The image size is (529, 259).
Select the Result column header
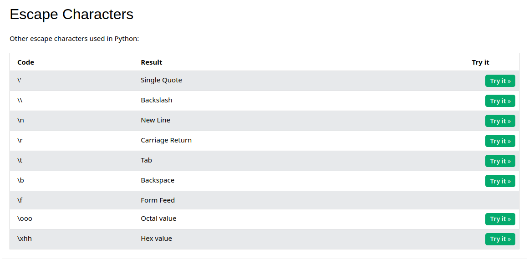pyautogui.click(x=152, y=62)
